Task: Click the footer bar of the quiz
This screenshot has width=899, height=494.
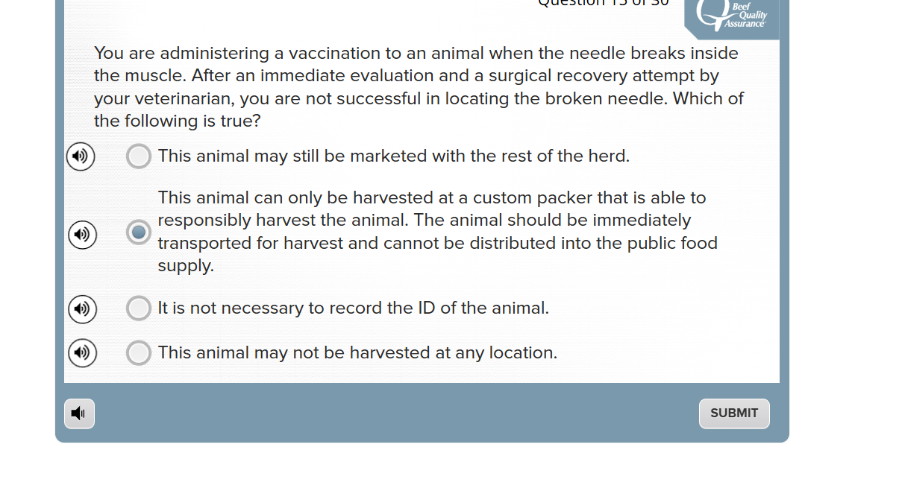Action: point(418,414)
